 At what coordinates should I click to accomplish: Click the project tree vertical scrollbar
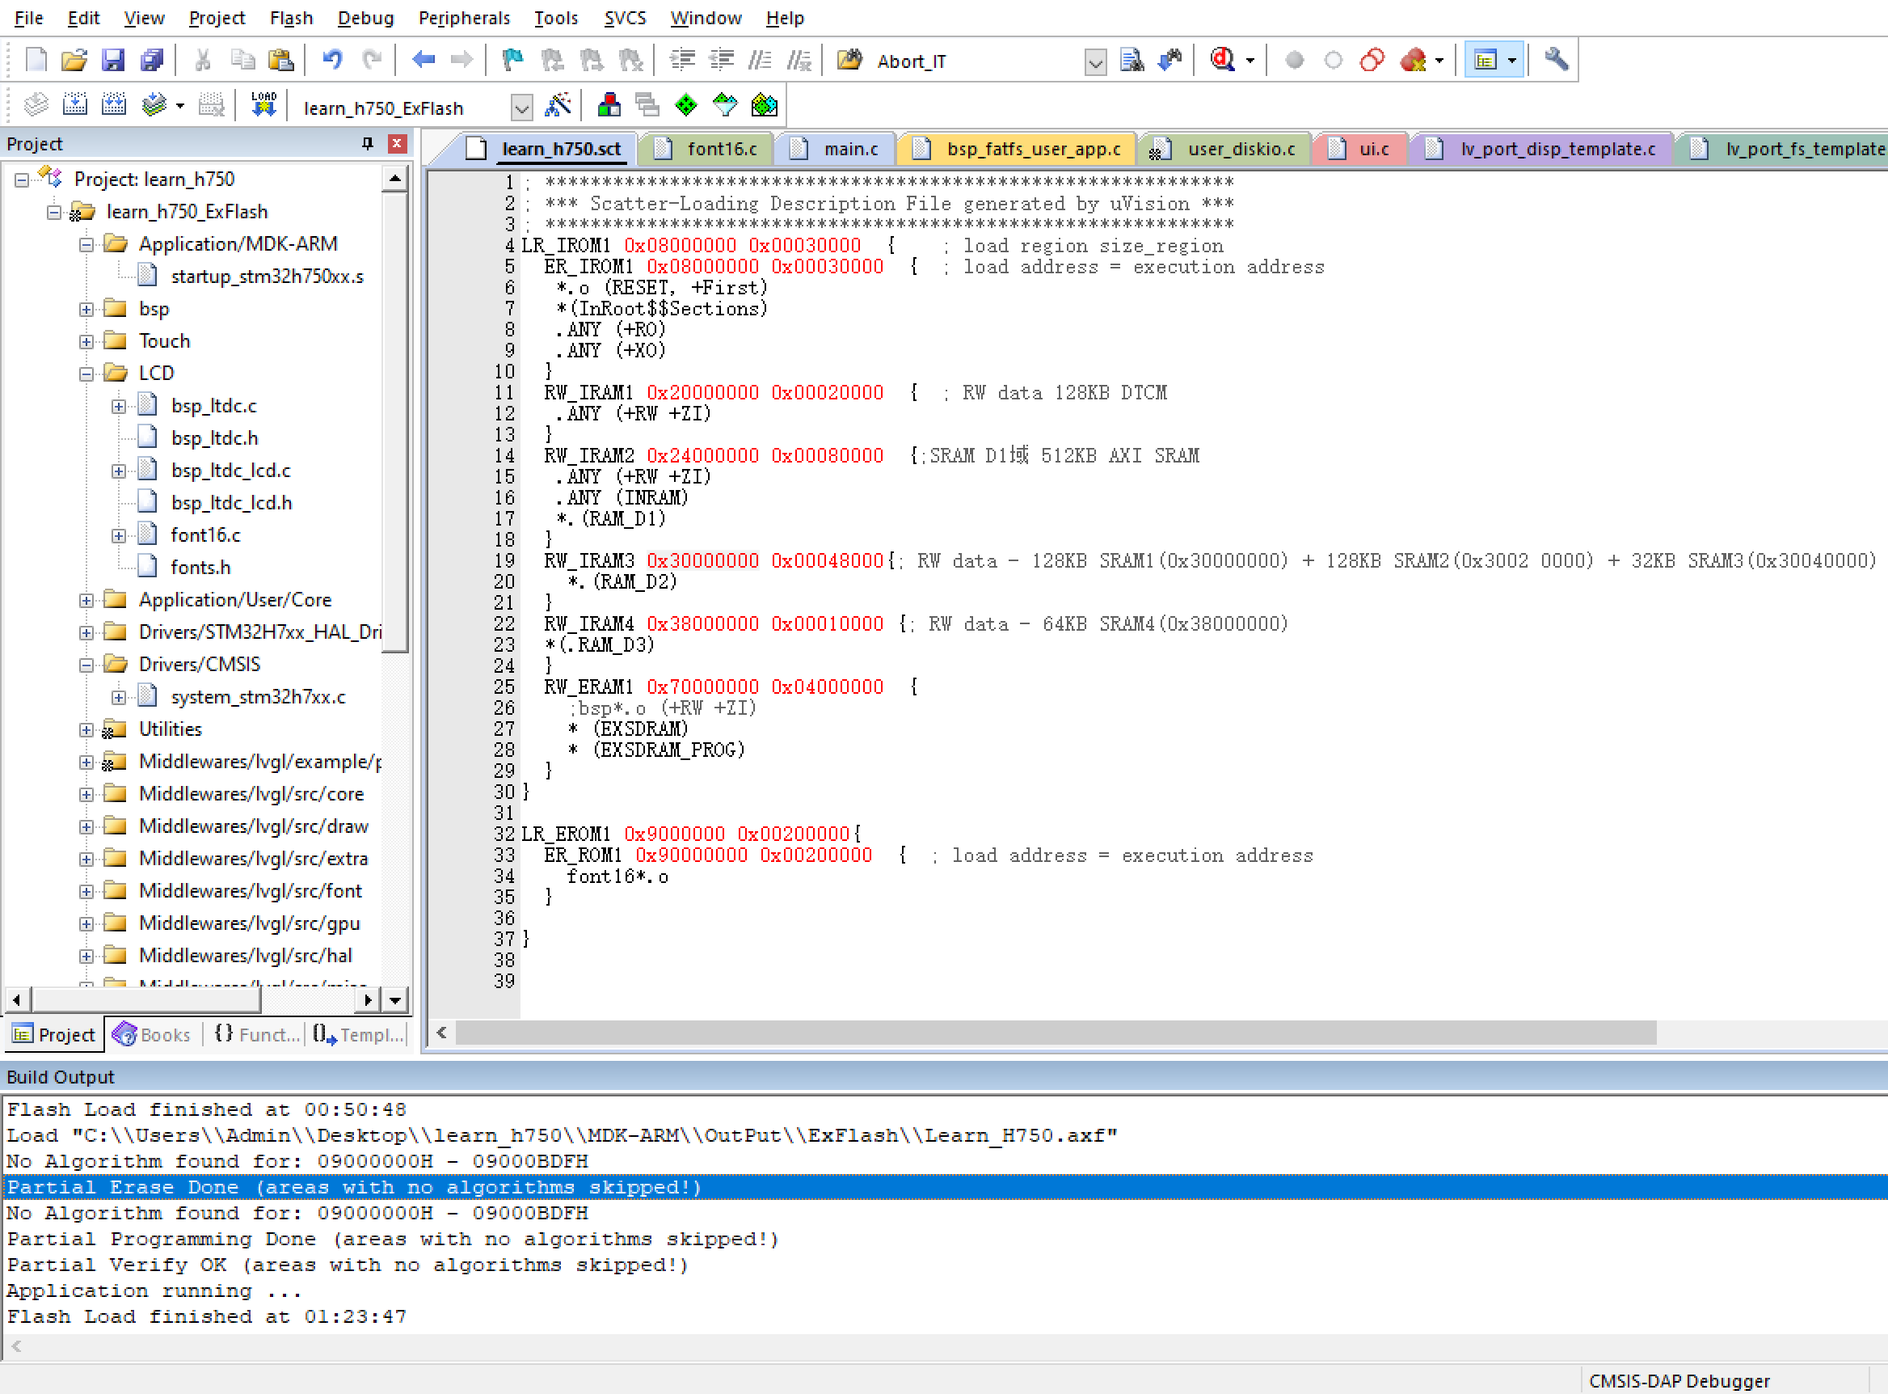pyautogui.click(x=394, y=422)
